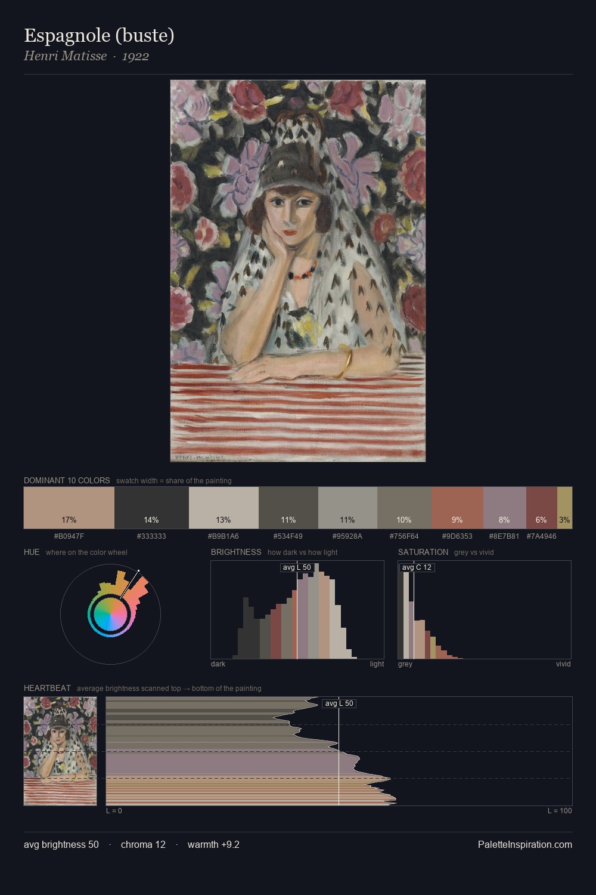
Task: Click 'avg L 50' label in brightness histogram
Action: pyautogui.click(x=297, y=567)
